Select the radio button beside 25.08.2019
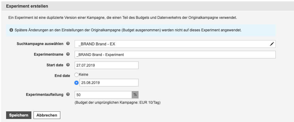 pyautogui.click(x=76, y=83)
